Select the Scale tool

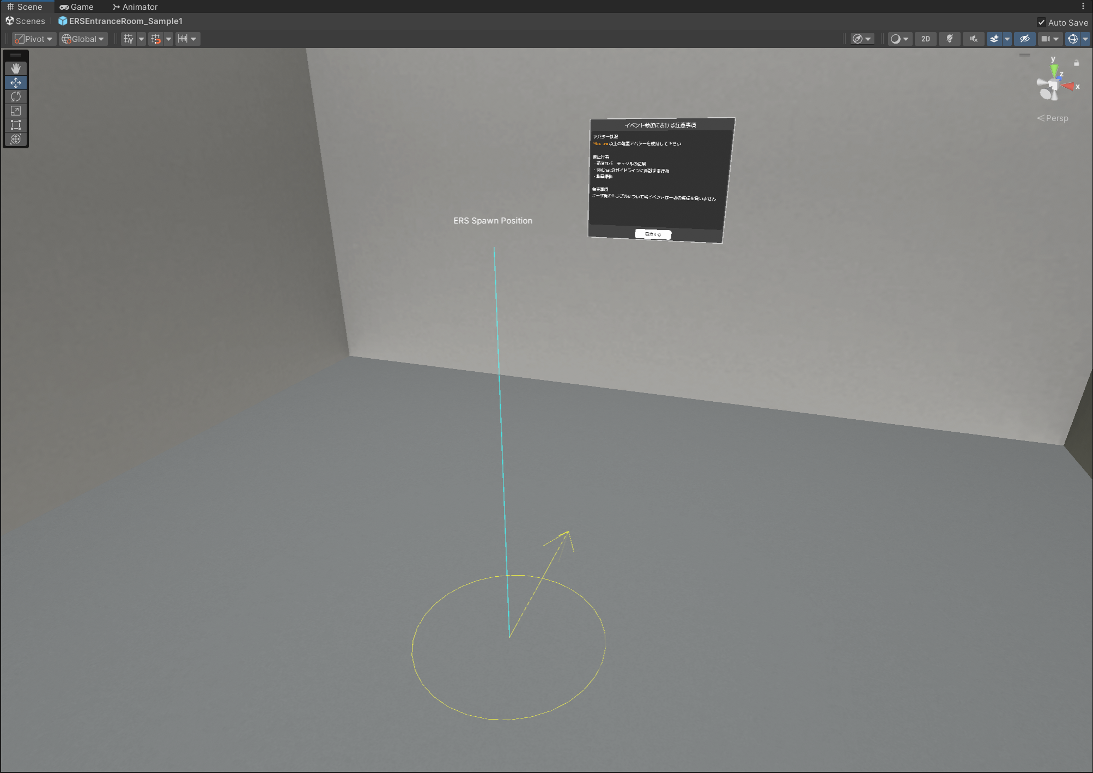16,111
